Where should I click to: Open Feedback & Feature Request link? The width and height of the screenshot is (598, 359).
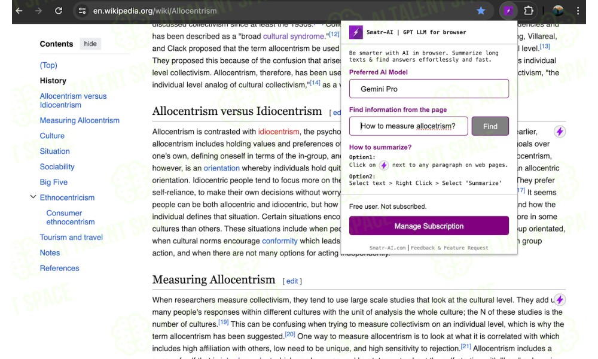pos(449,248)
